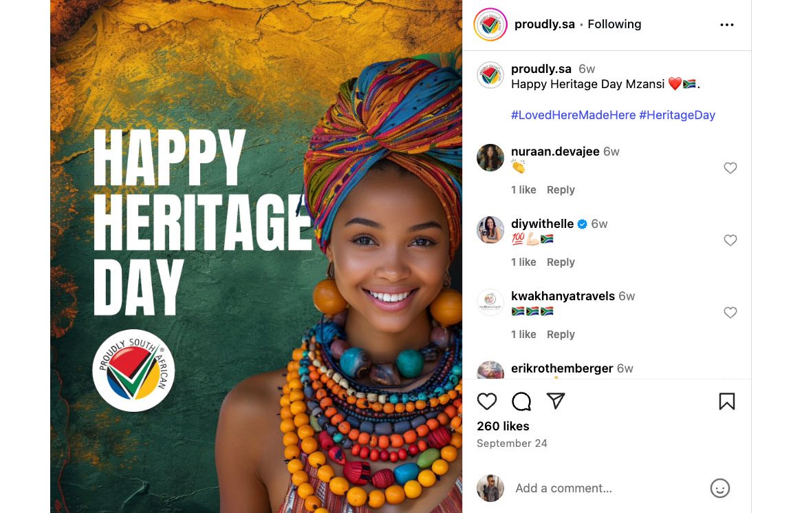Like diywithelle's comment

tap(730, 240)
